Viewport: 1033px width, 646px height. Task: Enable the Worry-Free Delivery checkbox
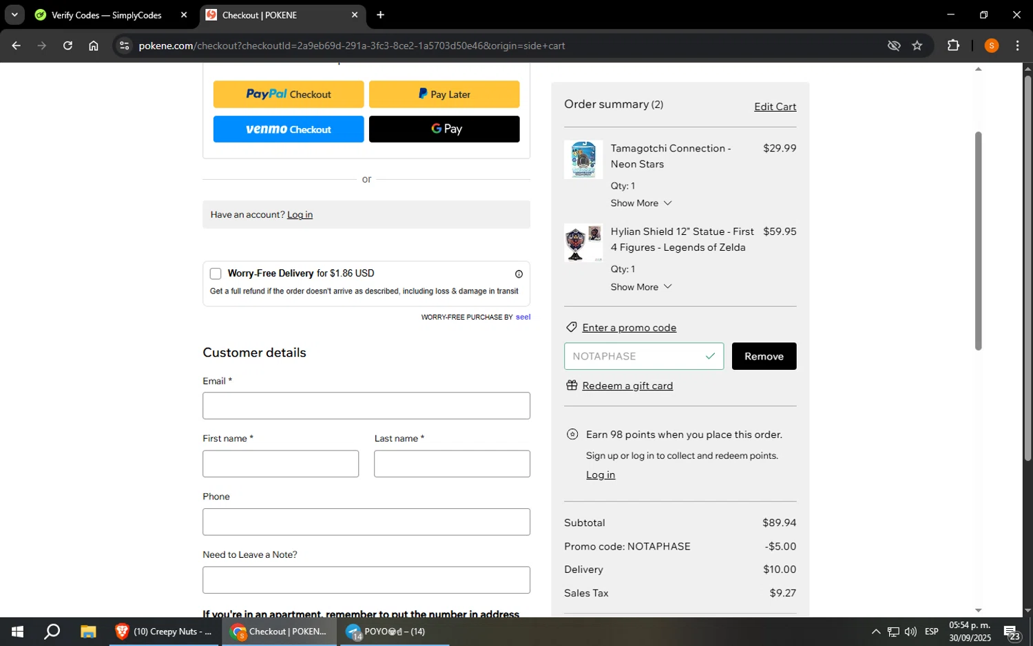(x=216, y=273)
